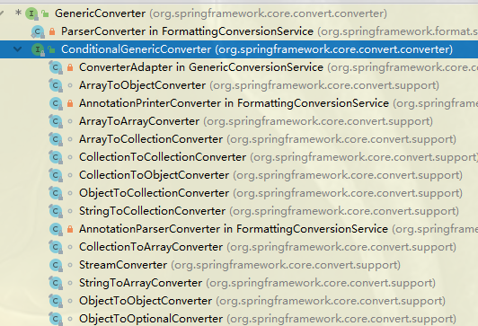
Task: Select ArrayToArrayConverter entry
Action: [x=139, y=121]
